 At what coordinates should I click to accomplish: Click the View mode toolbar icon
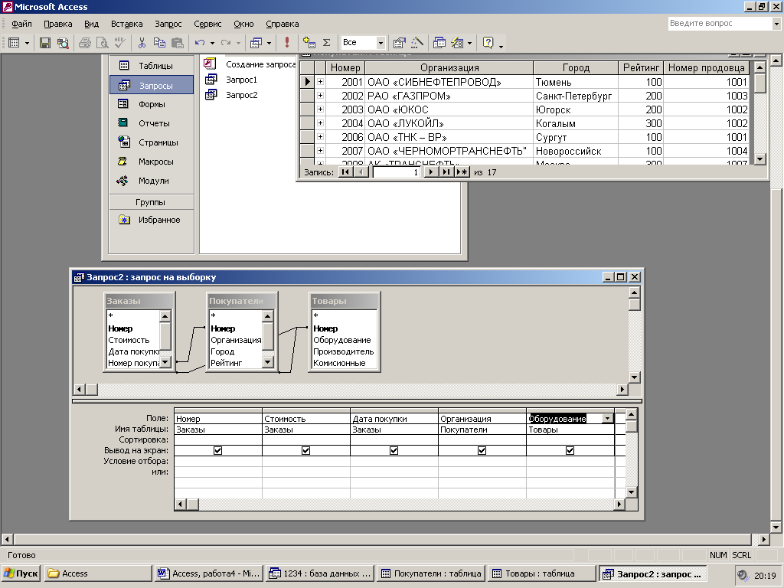pos(15,43)
